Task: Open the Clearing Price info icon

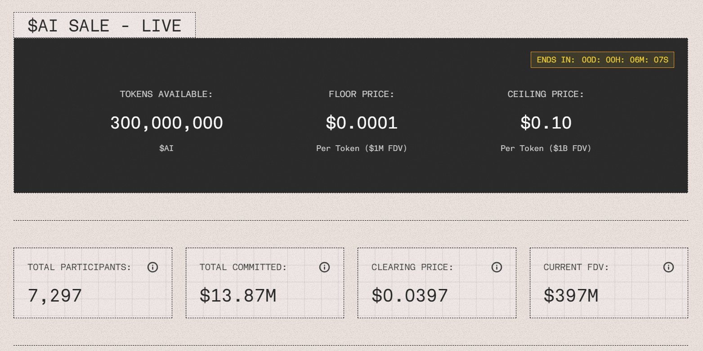Action: coord(497,267)
